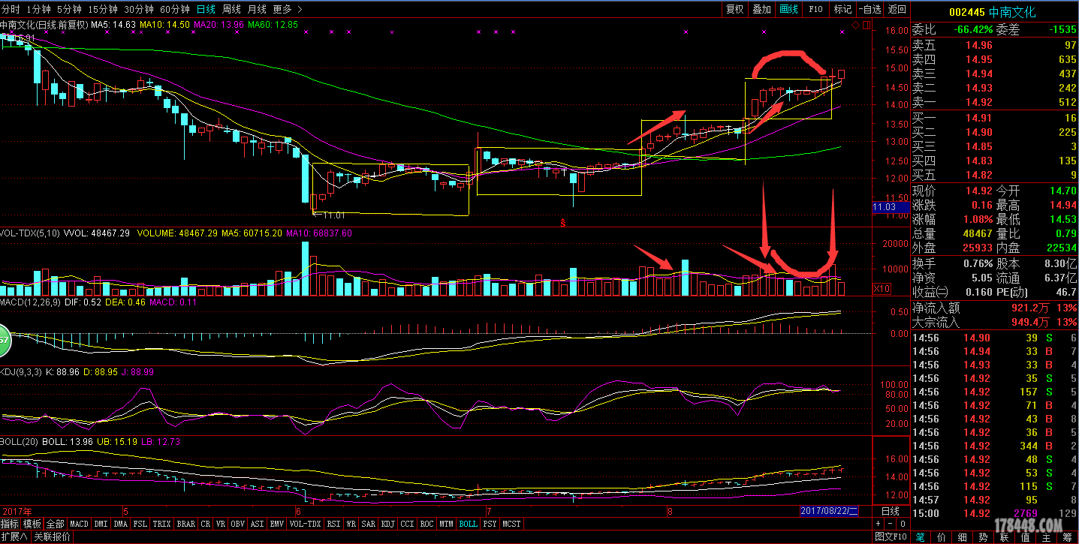Select the PSY indicator

(490, 524)
